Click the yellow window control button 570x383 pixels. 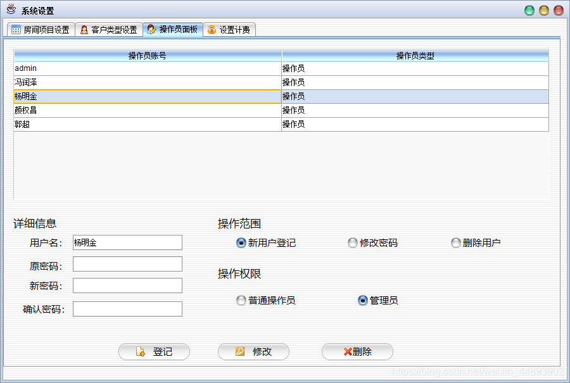coord(544,11)
